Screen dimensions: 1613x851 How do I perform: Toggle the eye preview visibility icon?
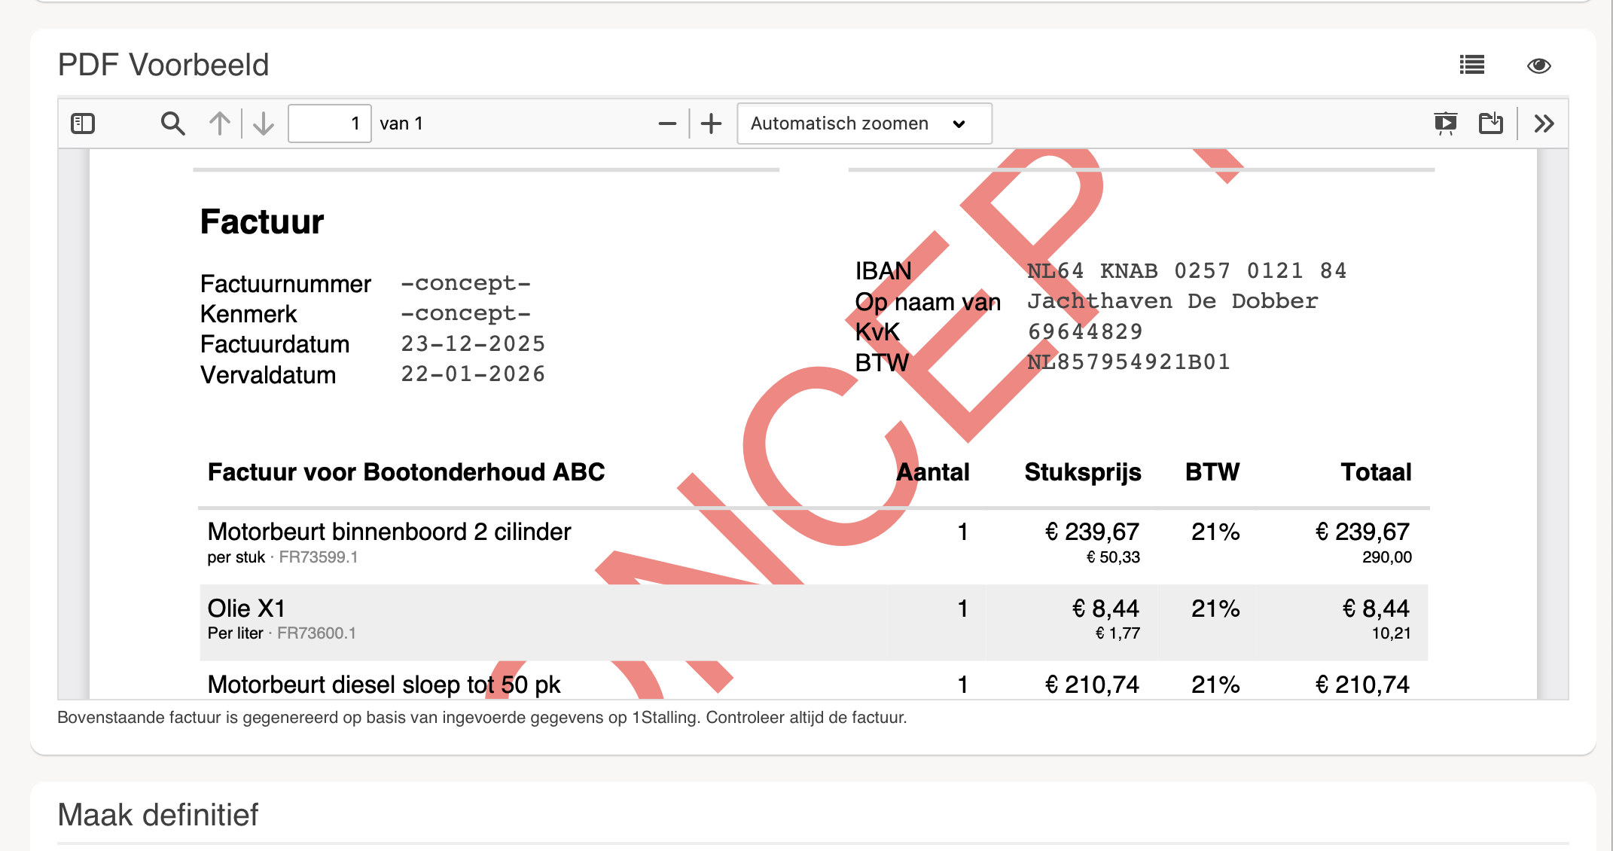coord(1538,66)
